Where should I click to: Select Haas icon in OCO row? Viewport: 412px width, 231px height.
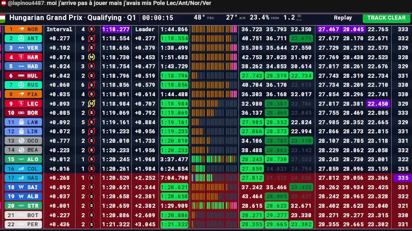coord(21,141)
